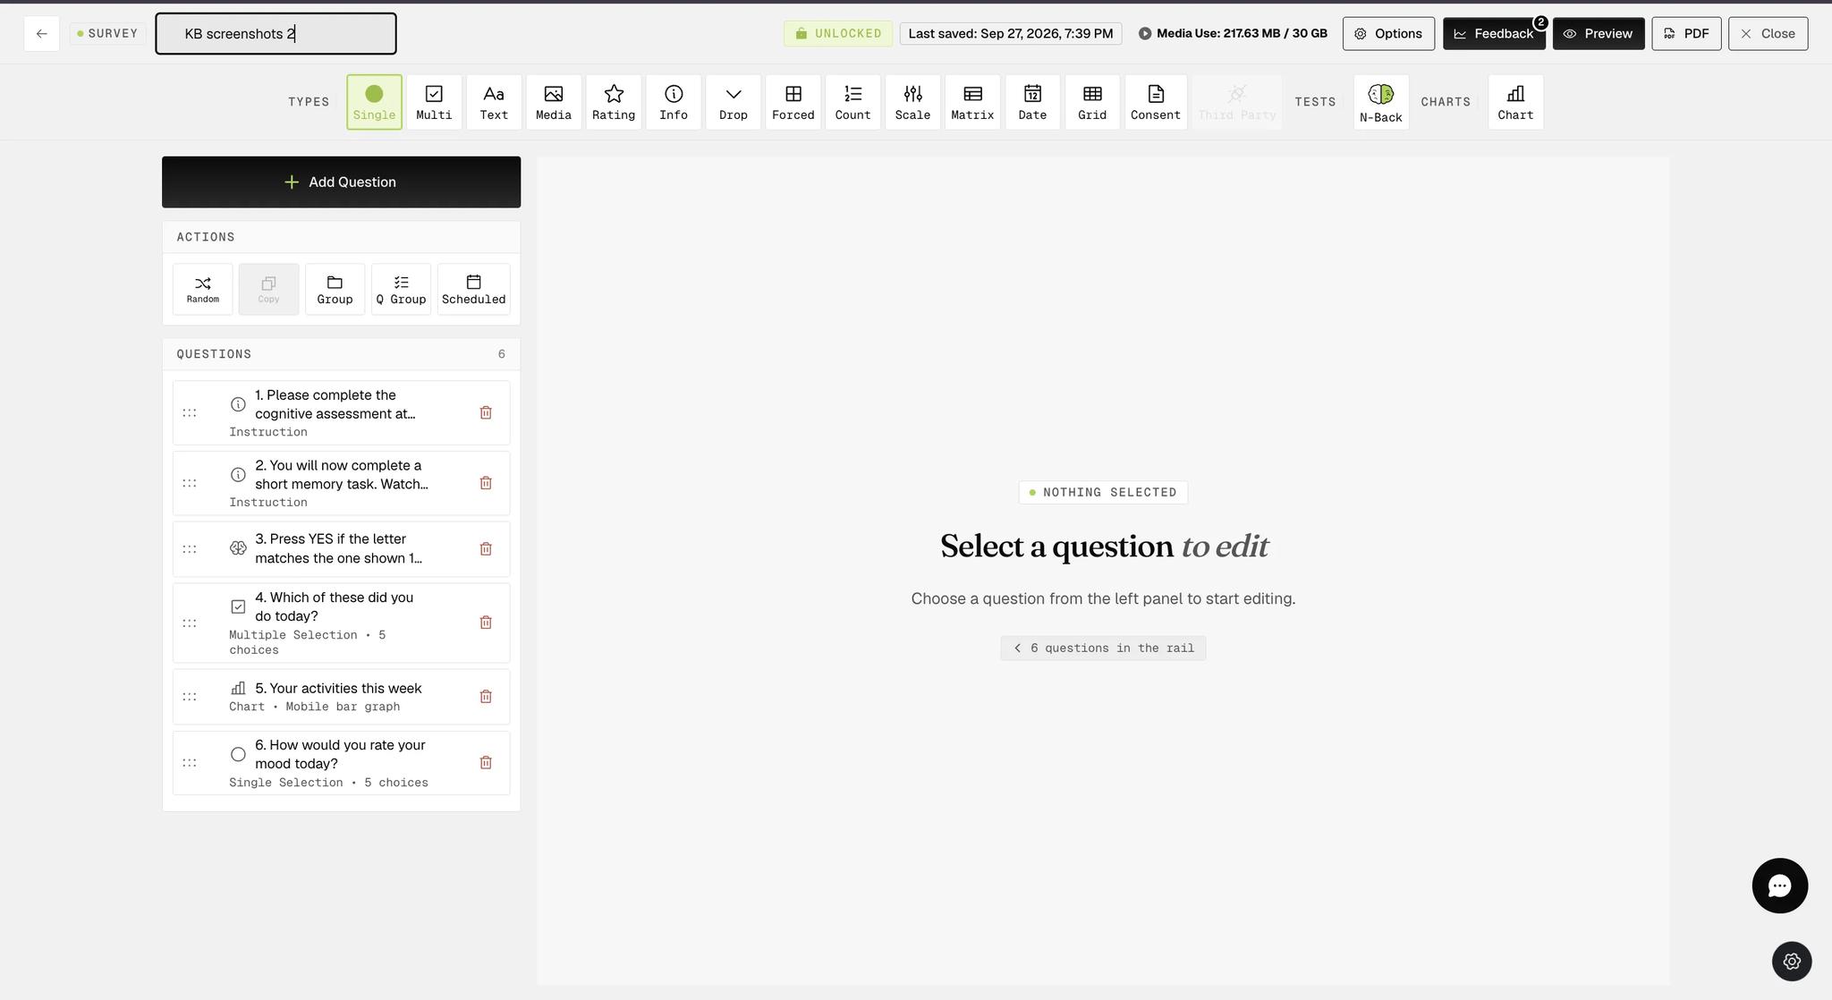Screen dimensions: 1832x1000
Task: Click the Last saved timestamp
Action: pos(1011,34)
